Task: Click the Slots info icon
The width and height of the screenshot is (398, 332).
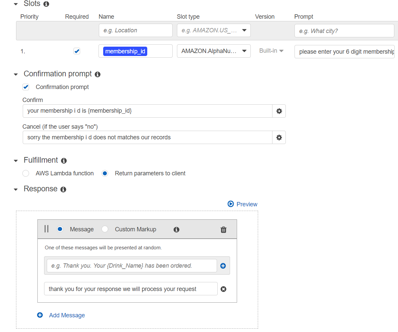Action: click(46, 4)
